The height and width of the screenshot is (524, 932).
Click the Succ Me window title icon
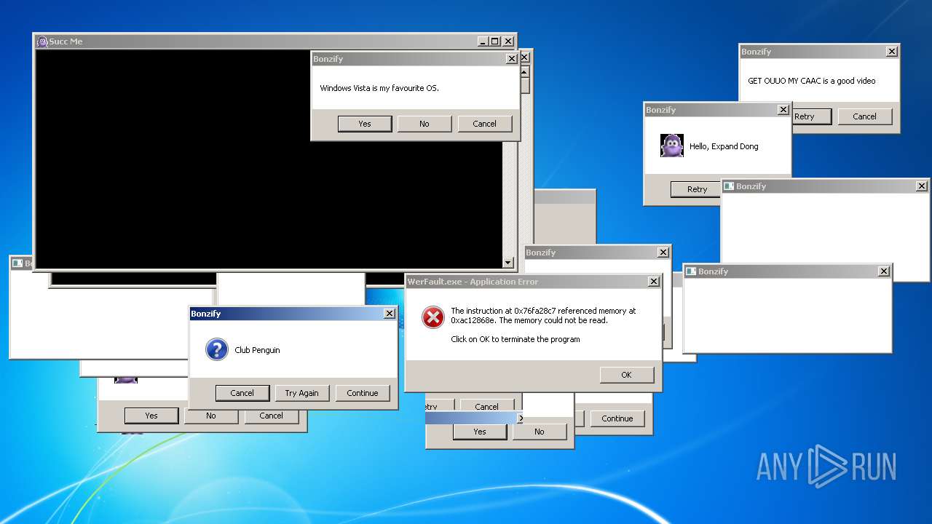(42, 41)
